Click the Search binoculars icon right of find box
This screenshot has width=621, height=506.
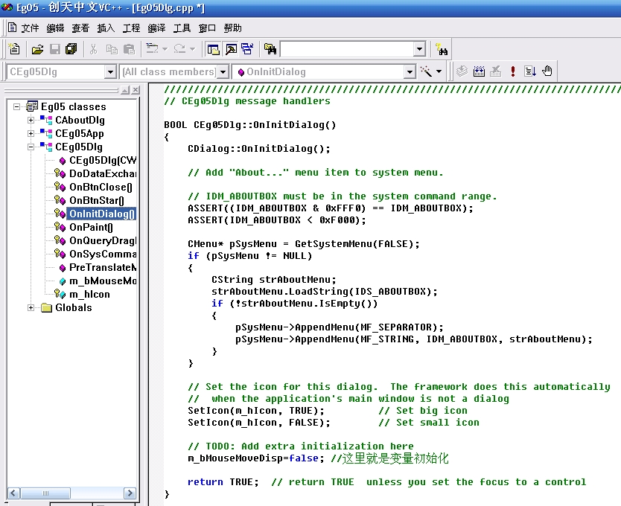tap(442, 49)
